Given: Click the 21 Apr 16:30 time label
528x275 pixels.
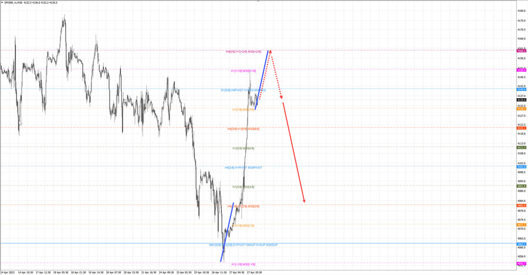Looking at the screenshot, I should [148, 272].
